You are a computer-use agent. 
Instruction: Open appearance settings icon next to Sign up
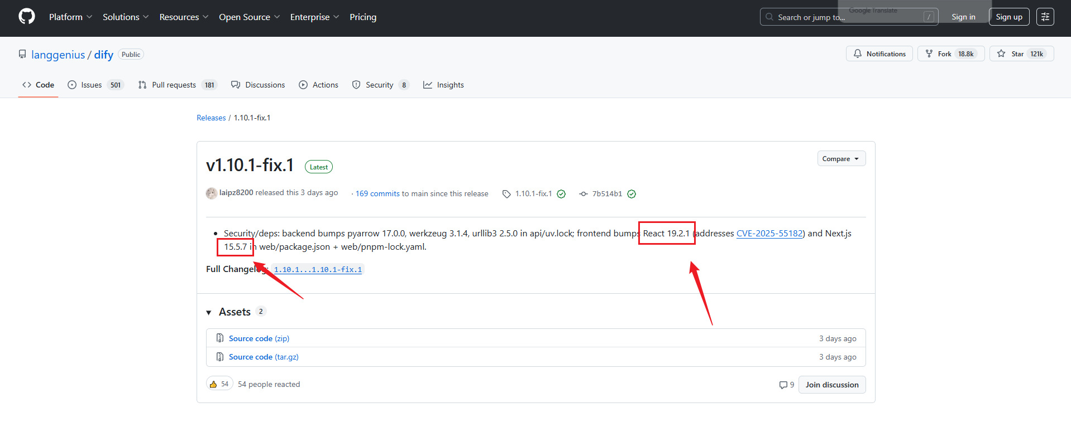click(x=1045, y=17)
